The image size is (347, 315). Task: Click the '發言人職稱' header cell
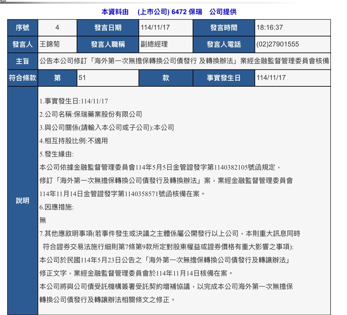[x=108, y=44]
